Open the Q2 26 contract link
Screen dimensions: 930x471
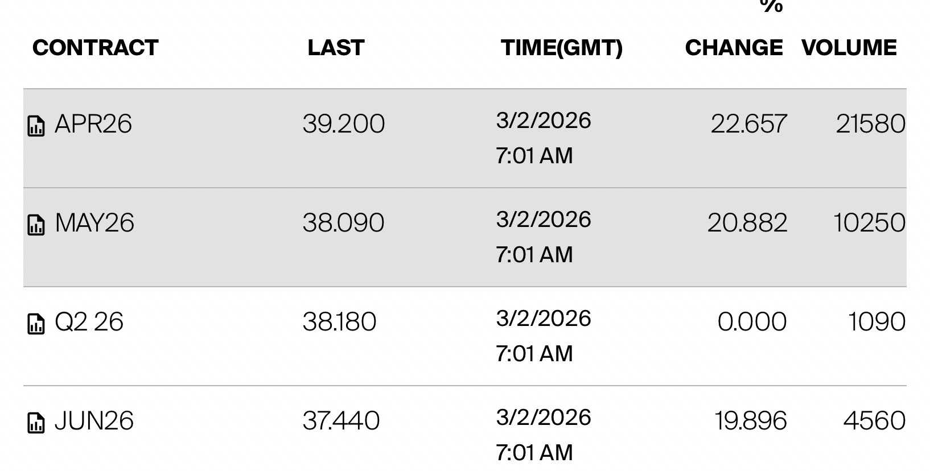click(x=89, y=322)
